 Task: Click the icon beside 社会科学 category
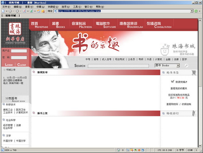click(x=4, y=120)
